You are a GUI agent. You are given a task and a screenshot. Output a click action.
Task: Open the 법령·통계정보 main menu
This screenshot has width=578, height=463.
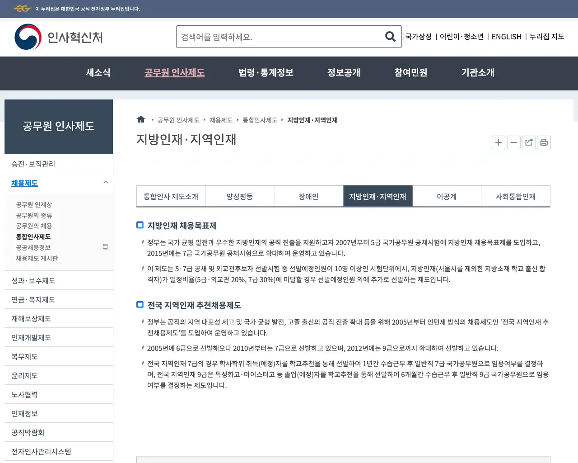(266, 73)
